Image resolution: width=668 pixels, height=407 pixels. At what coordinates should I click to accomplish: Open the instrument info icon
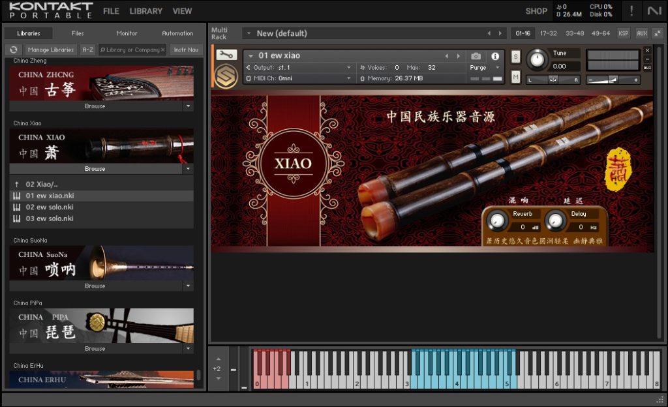(x=495, y=56)
